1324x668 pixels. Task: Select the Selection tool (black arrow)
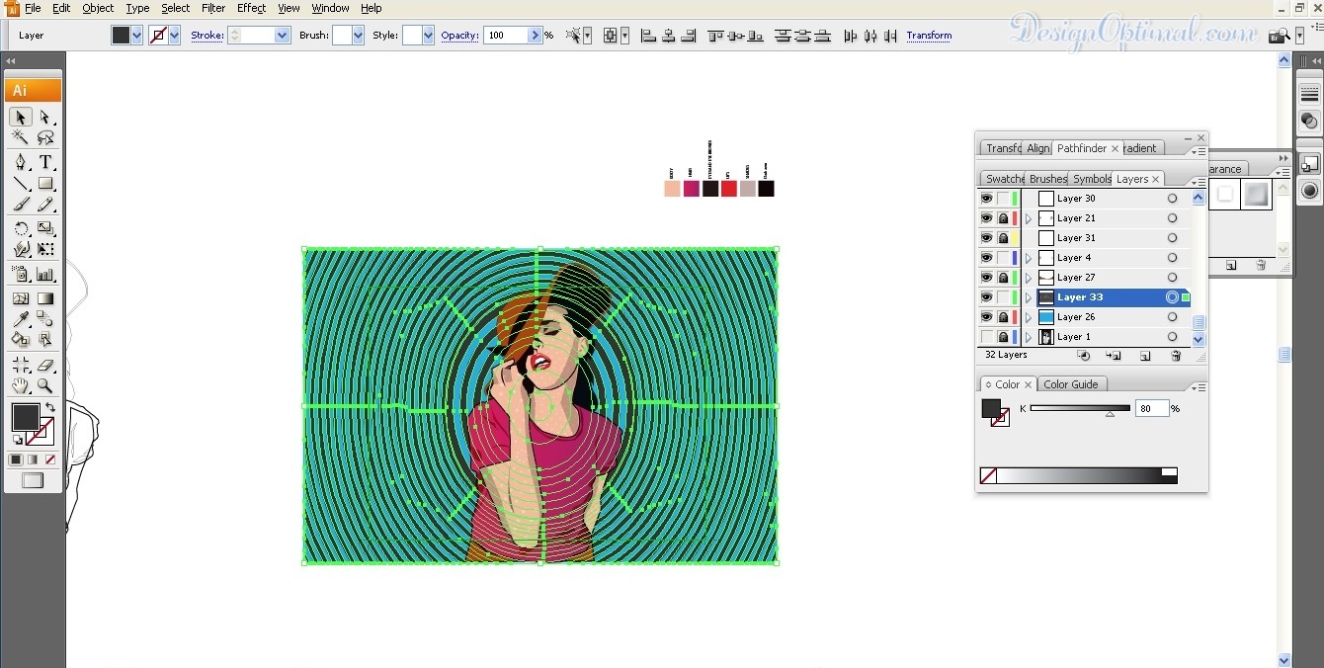pyautogui.click(x=21, y=118)
